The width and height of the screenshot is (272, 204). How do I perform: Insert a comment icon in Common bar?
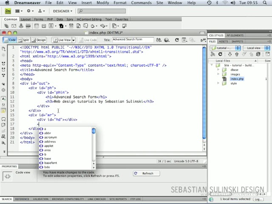click(85, 26)
